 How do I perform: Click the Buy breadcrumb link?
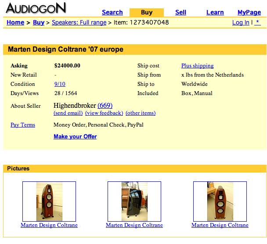(x=39, y=22)
